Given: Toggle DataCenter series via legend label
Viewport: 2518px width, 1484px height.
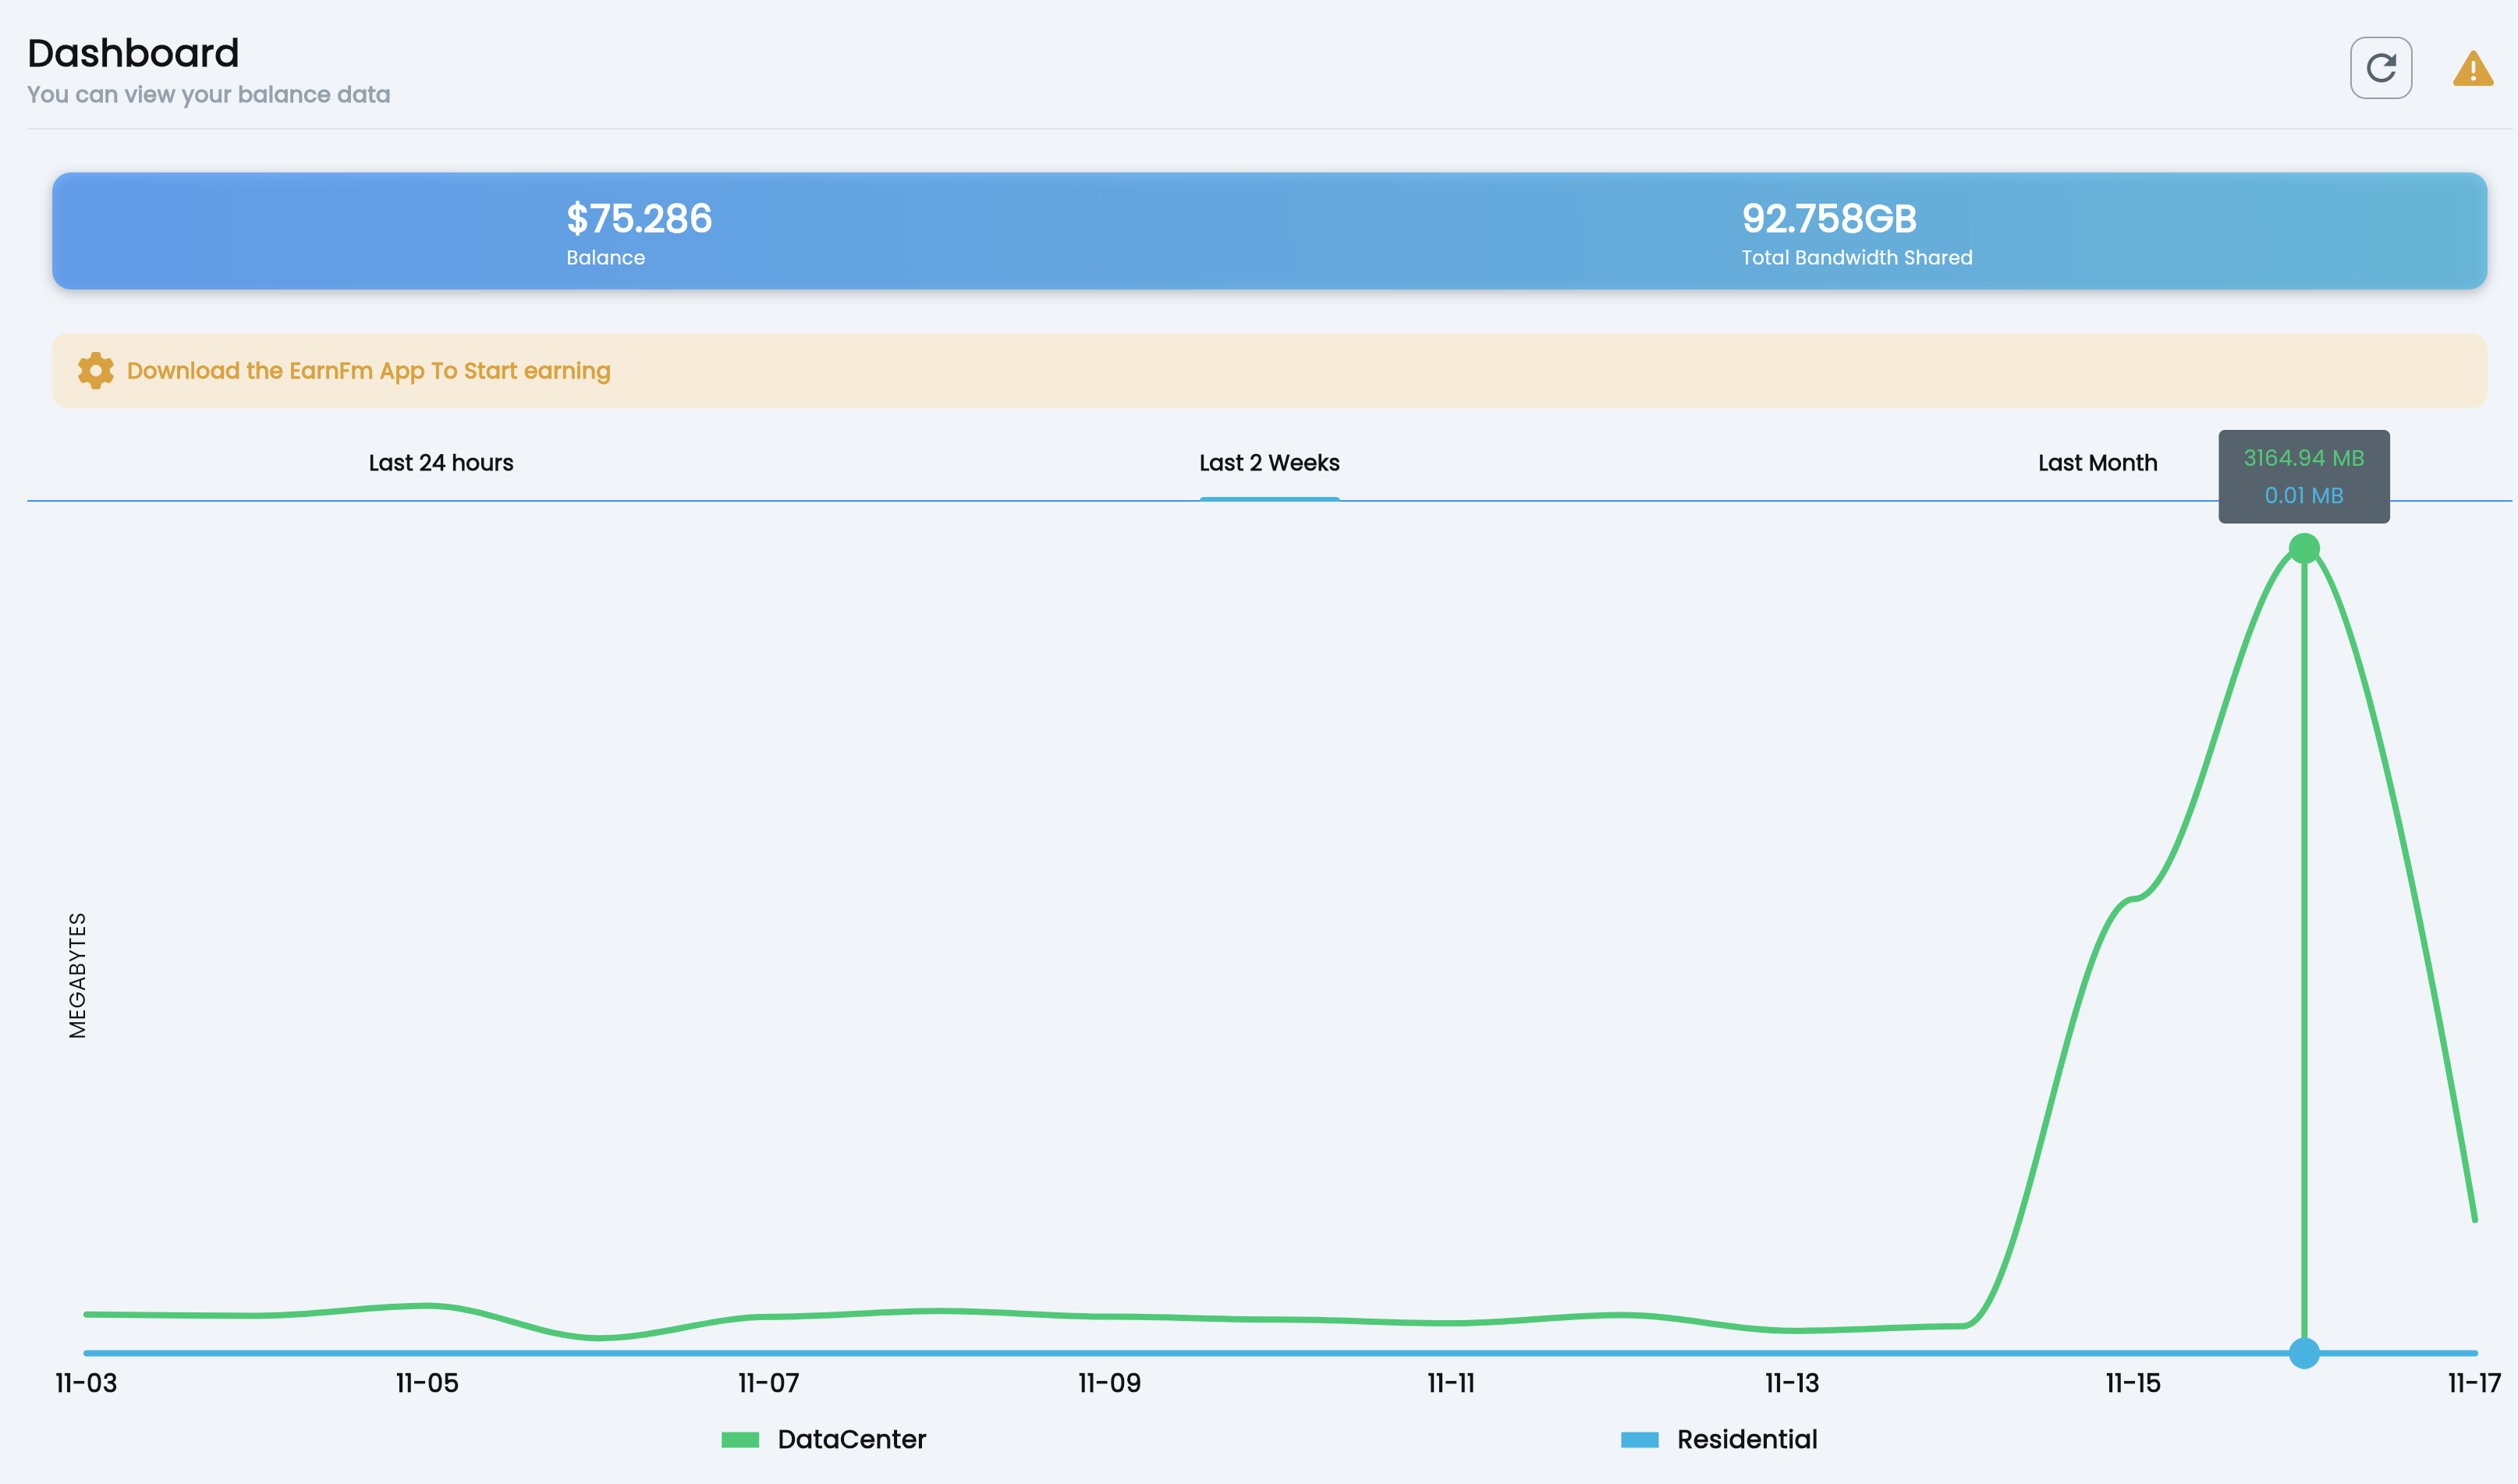Looking at the screenshot, I should click(851, 1439).
